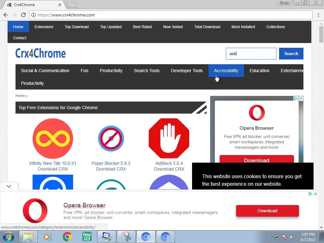Click the AdBlock stop-hand icon
The height and width of the screenshot is (243, 324).
pyautogui.click(x=169, y=139)
